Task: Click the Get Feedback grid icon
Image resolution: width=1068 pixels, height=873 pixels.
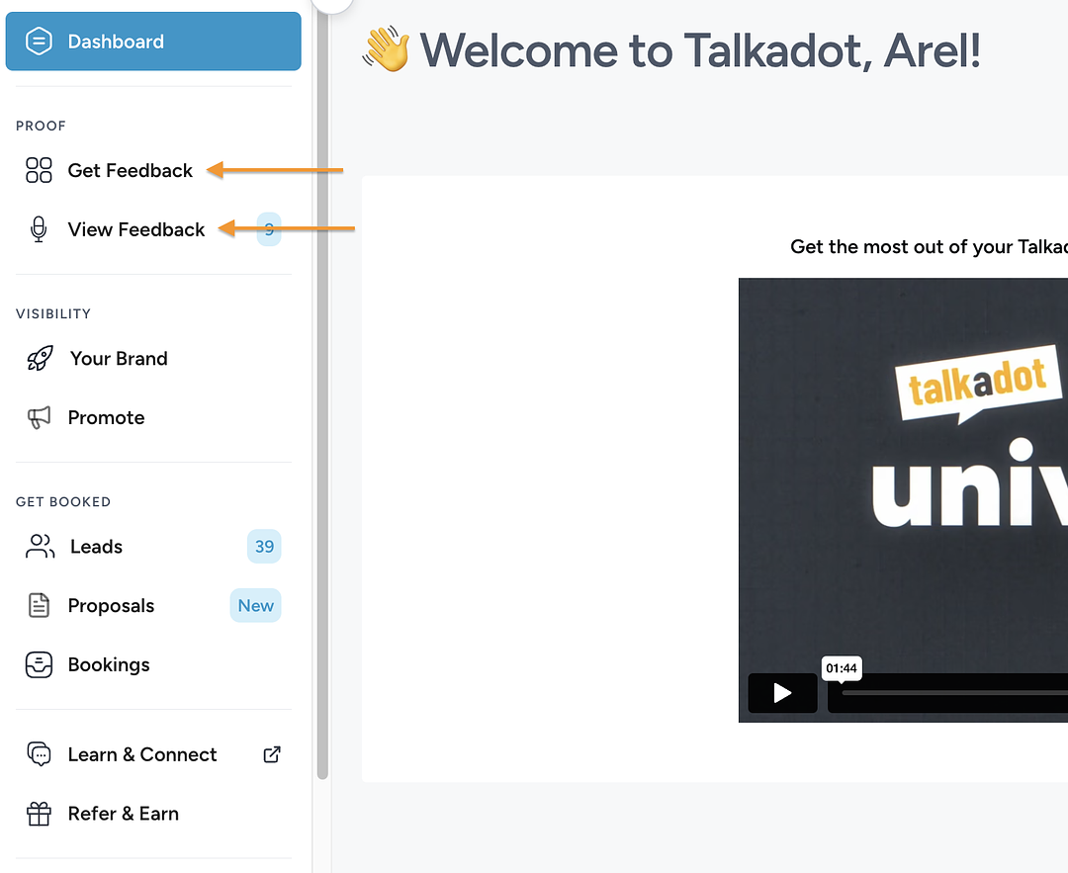Action: 39,170
